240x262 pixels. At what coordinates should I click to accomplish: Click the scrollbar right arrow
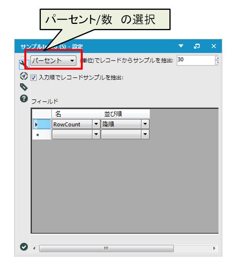(x=214, y=248)
